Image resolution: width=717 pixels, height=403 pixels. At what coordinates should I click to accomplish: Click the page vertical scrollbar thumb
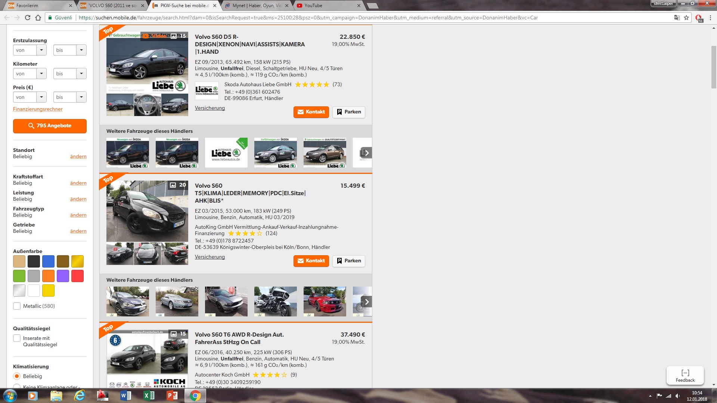pos(714,67)
